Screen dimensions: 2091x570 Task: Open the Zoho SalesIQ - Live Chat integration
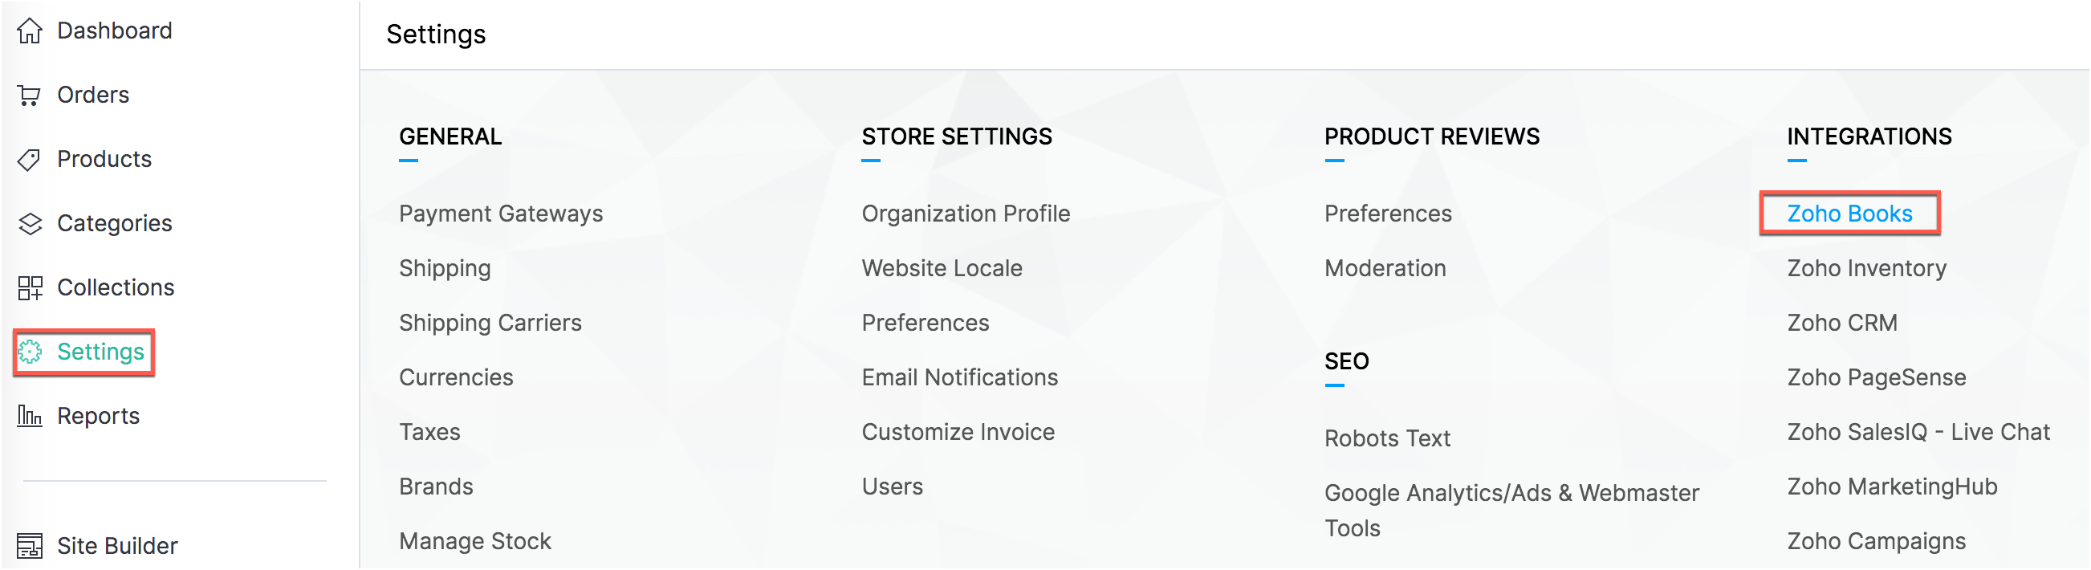coord(1919,431)
